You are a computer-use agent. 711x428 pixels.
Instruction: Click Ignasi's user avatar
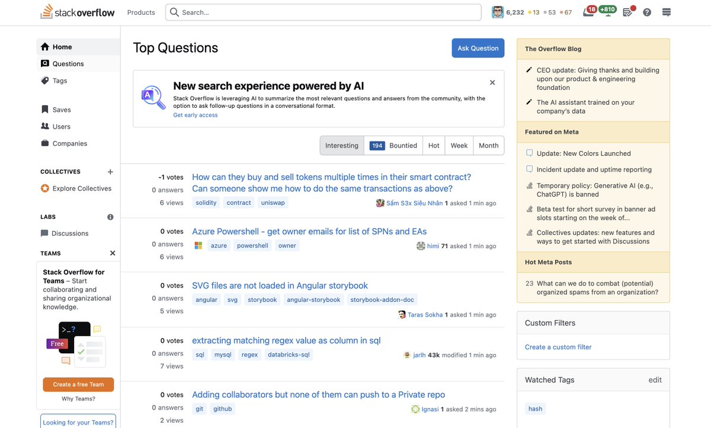point(415,409)
